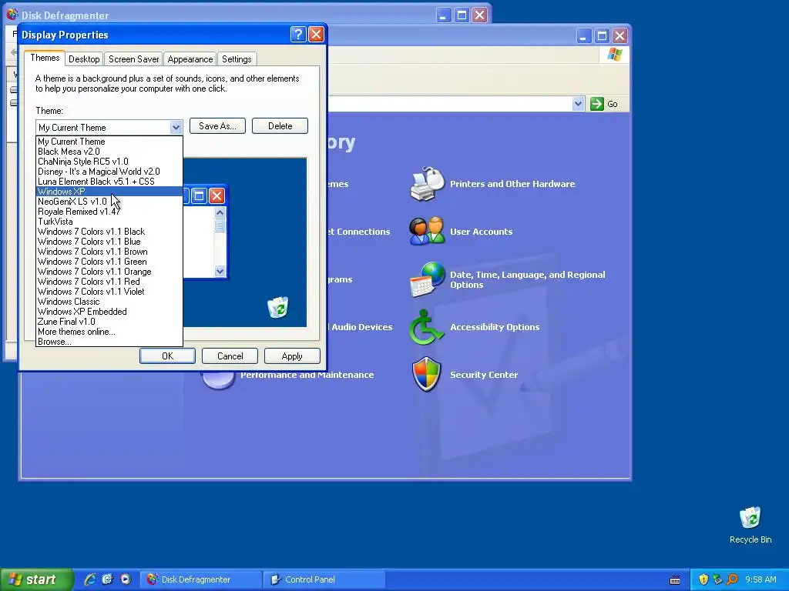Choose Zune Final v1.0 theme
Image resolution: width=789 pixels, height=591 pixels.
point(109,322)
